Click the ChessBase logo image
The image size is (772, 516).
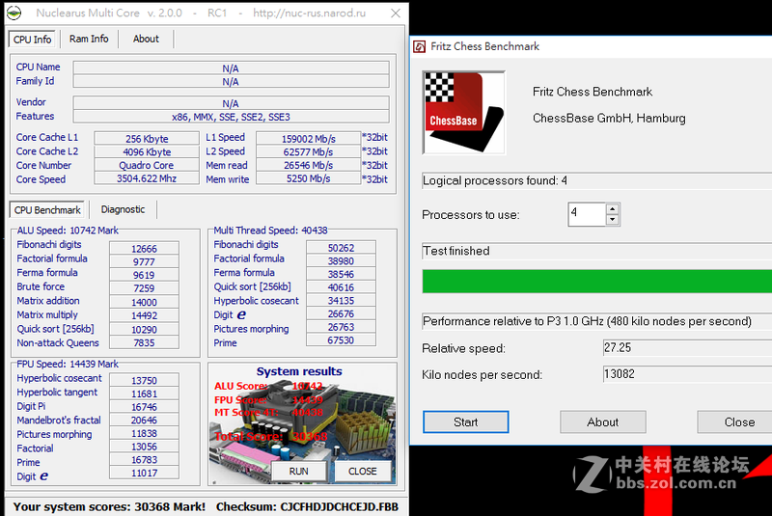464,113
